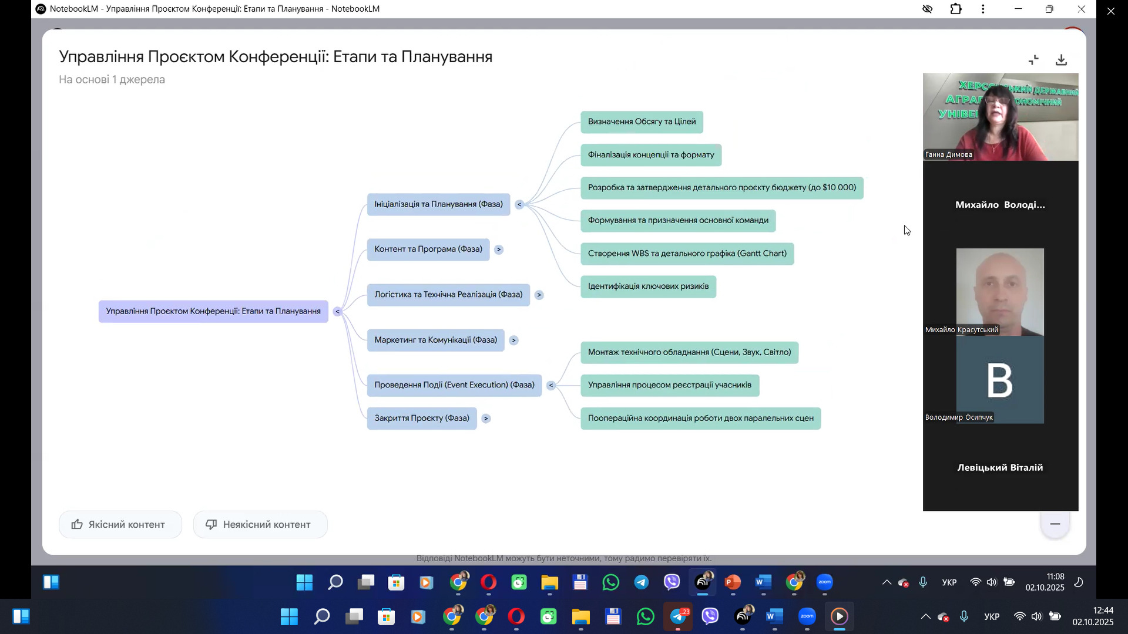Expand the Контент та Програма phase node
The height and width of the screenshot is (634, 1128).
tap(499, 249)
